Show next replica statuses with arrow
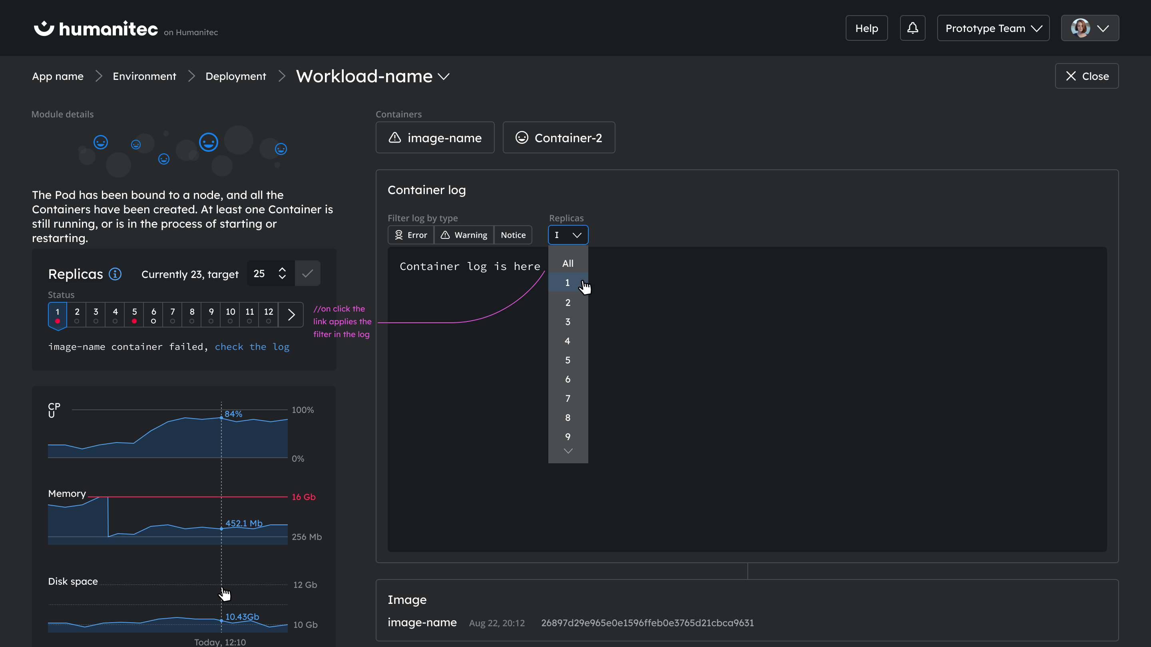 click(291, 315)
